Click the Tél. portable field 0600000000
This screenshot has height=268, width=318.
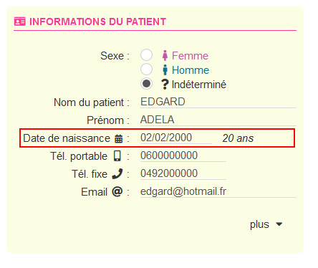coord(183,155)
